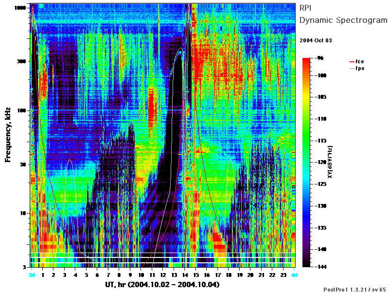The width and height of the screenshot is (389, 292).
Task: Click the 1000 kHz label on frequency axis
Action: coord(20,8)
